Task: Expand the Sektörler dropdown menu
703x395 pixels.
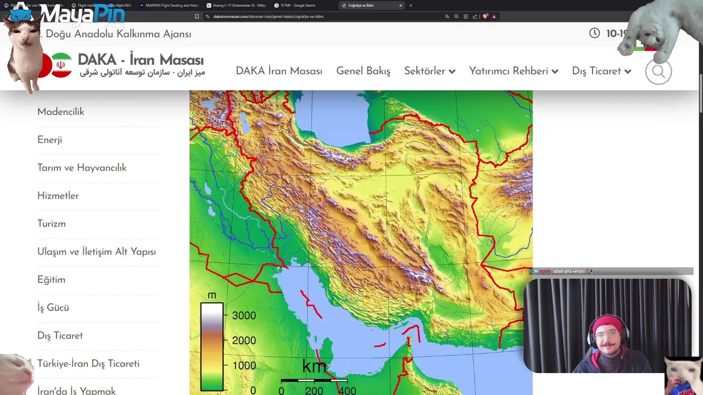Action: pyautogui.click(x=429, y=71)
